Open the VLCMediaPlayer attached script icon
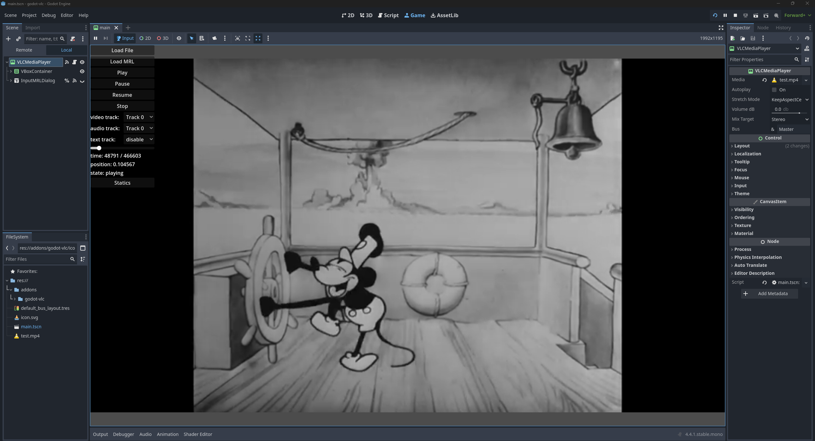This screenshot has height=441, width=815. [x=75, y=62]
